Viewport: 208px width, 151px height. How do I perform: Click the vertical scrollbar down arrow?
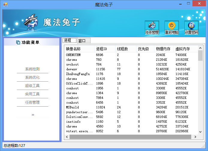pyautogui.click(x=200, y=132)
